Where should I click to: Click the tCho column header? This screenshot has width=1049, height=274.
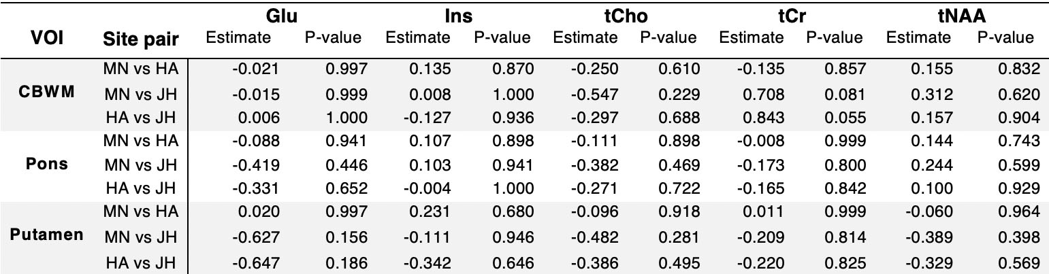pyautogui.click(x=624, y=16)
